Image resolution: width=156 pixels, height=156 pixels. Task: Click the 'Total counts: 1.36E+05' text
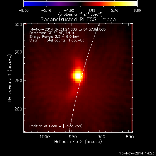coord(65,40)
